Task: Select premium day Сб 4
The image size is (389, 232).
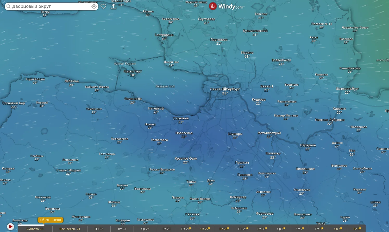Action: [337, 229]
